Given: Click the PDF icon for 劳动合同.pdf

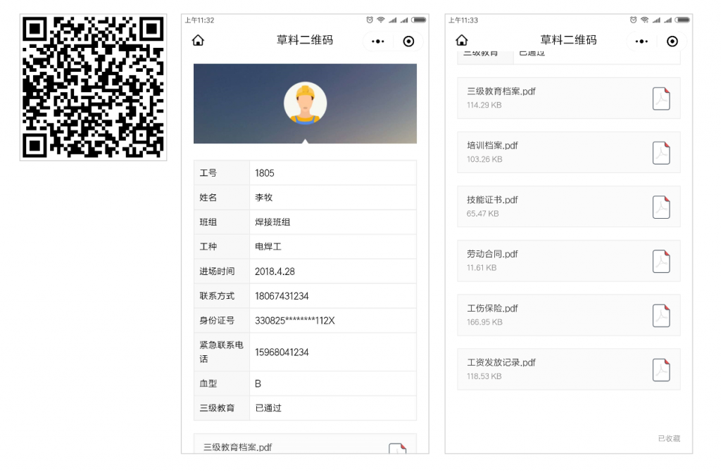Looking at the screenshot, I should point(661,261).
